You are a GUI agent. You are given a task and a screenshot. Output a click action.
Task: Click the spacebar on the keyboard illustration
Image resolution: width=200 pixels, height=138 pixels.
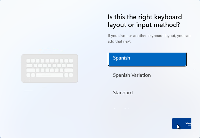coord(50,75)
